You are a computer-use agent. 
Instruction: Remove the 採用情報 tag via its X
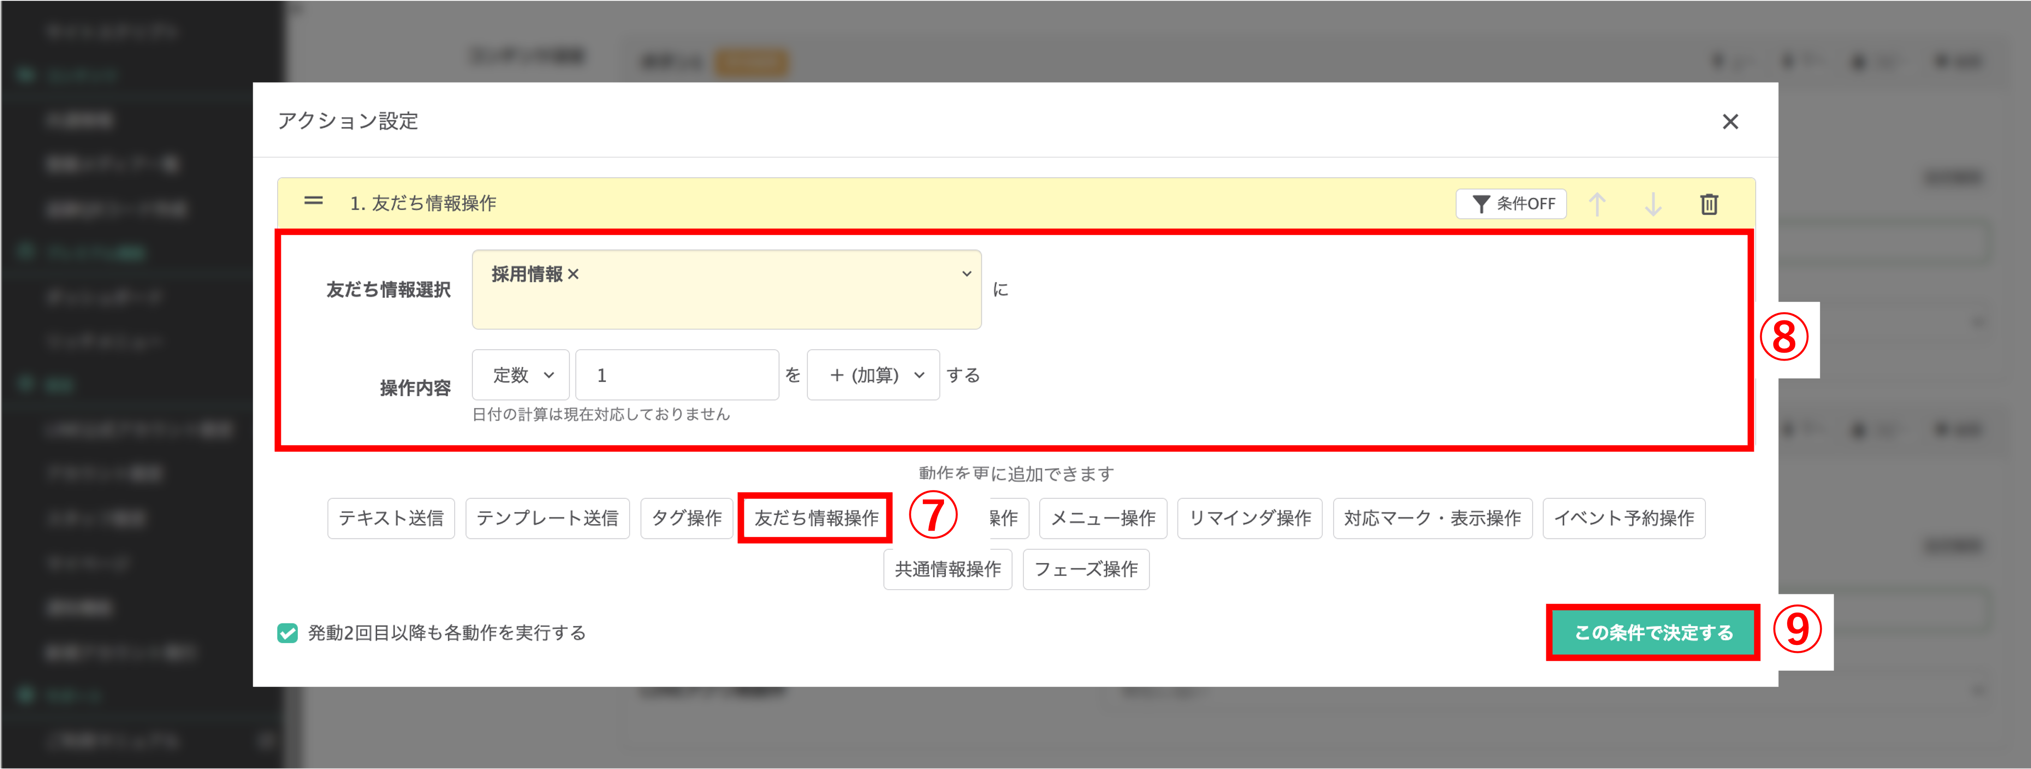(574, 274)
